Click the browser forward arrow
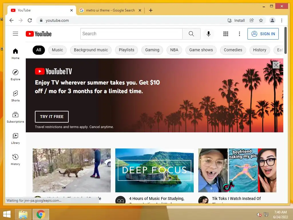The width and height of the screenshot is (293, 220). (x=21, y=20)
